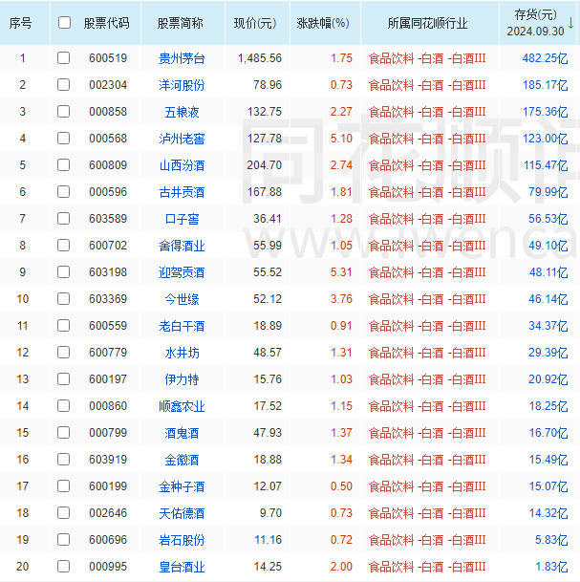Open the 舍得酒业 stock link
Image resolution: width=580 pixels, height=582 pixels.
[182, 246]
